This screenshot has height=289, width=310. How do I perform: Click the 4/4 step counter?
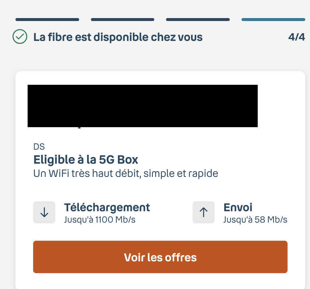tap(296, 37)
